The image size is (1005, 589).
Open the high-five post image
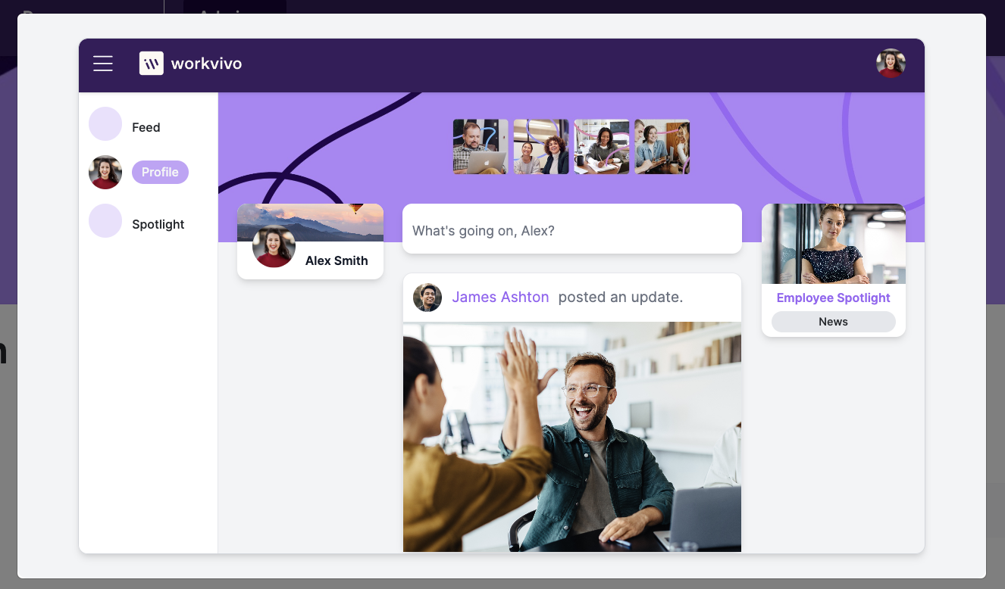[x=572, y=437]
